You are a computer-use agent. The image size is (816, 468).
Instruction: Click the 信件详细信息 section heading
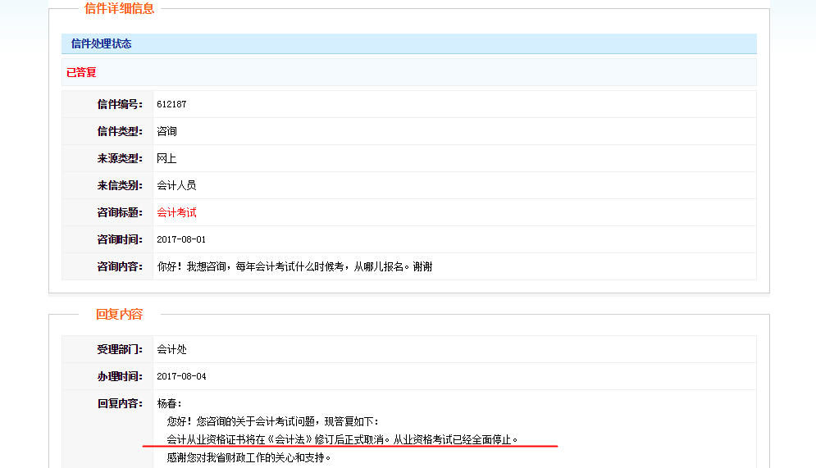coord(119,8)
